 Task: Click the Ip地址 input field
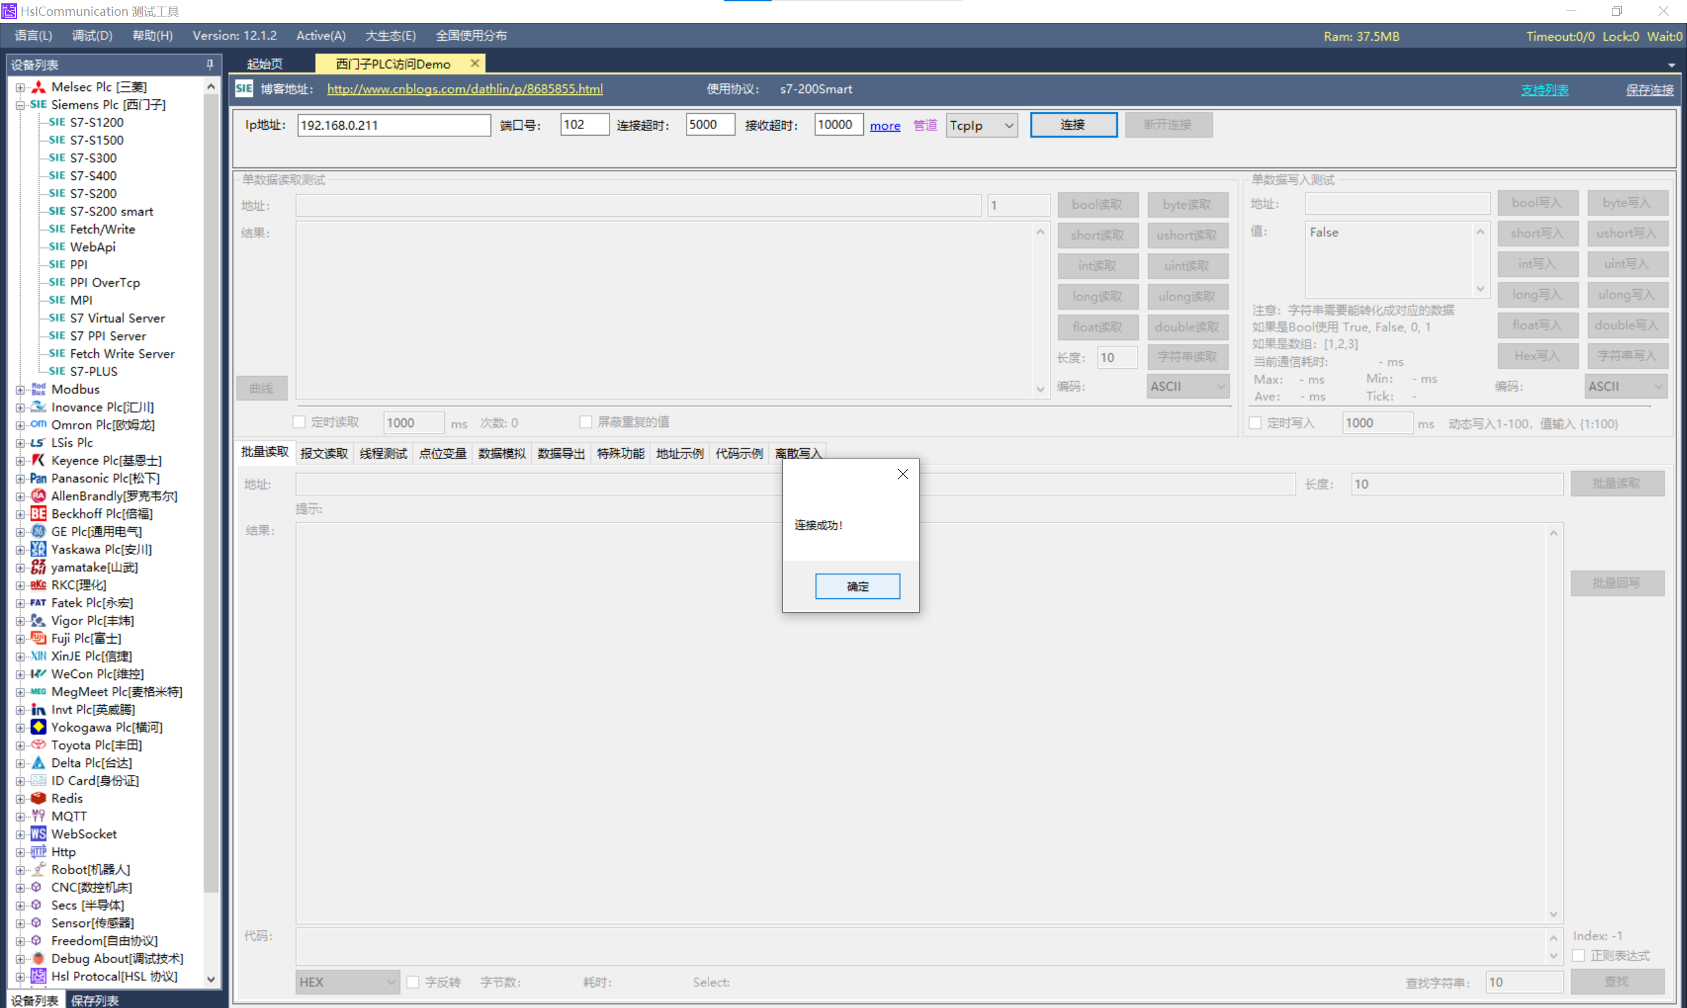(x=393, y=125)
